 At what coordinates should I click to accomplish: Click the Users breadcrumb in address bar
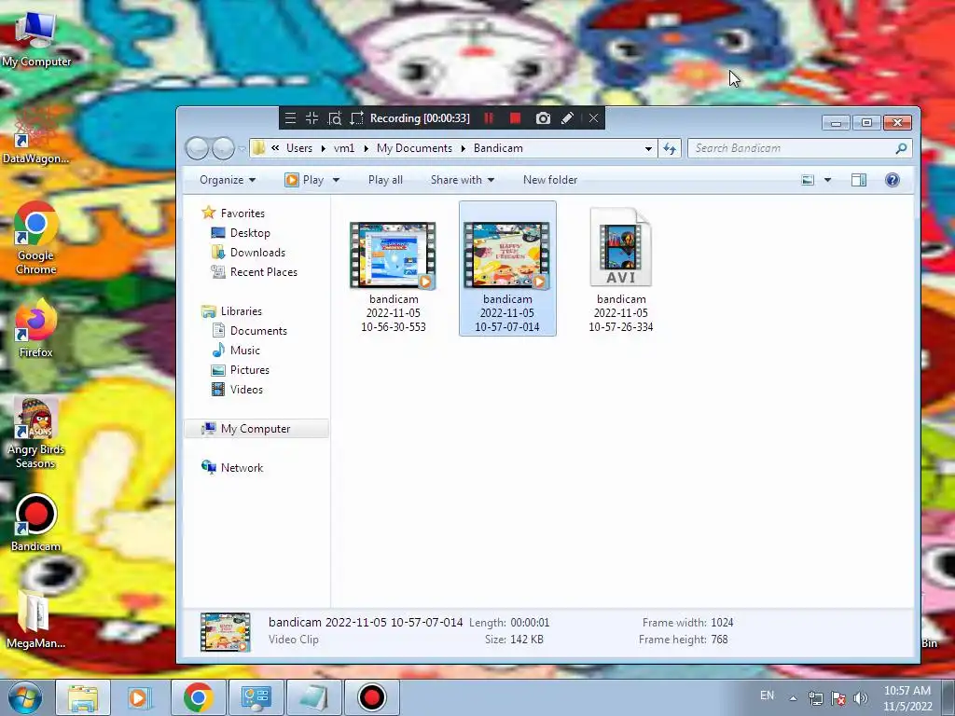pos(299,148)
